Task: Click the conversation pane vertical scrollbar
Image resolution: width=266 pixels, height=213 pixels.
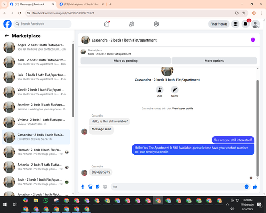Action: (x=257, y=128)
